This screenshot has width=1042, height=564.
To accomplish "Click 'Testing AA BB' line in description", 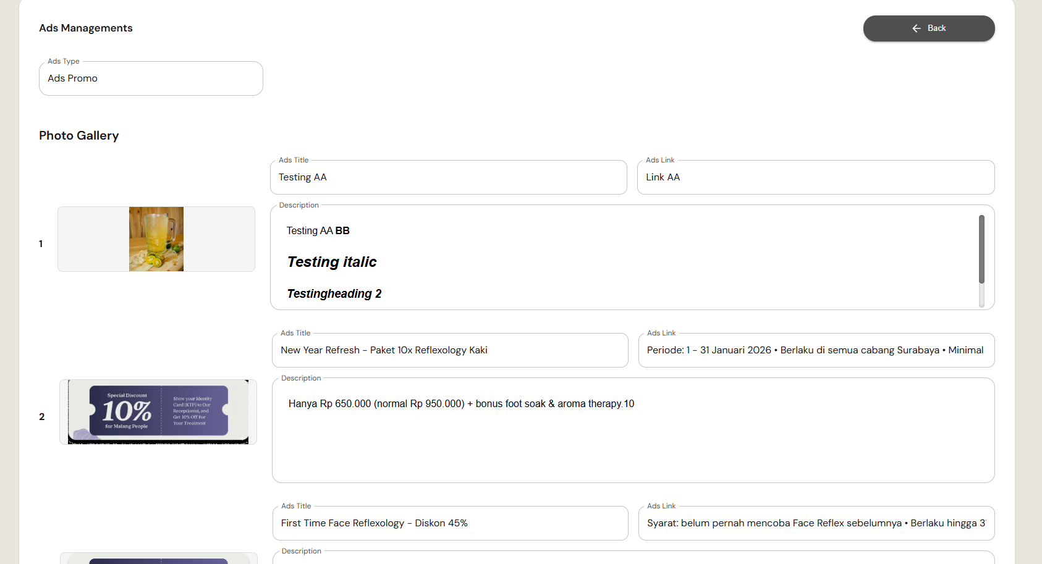I will [x=318, y=230].
